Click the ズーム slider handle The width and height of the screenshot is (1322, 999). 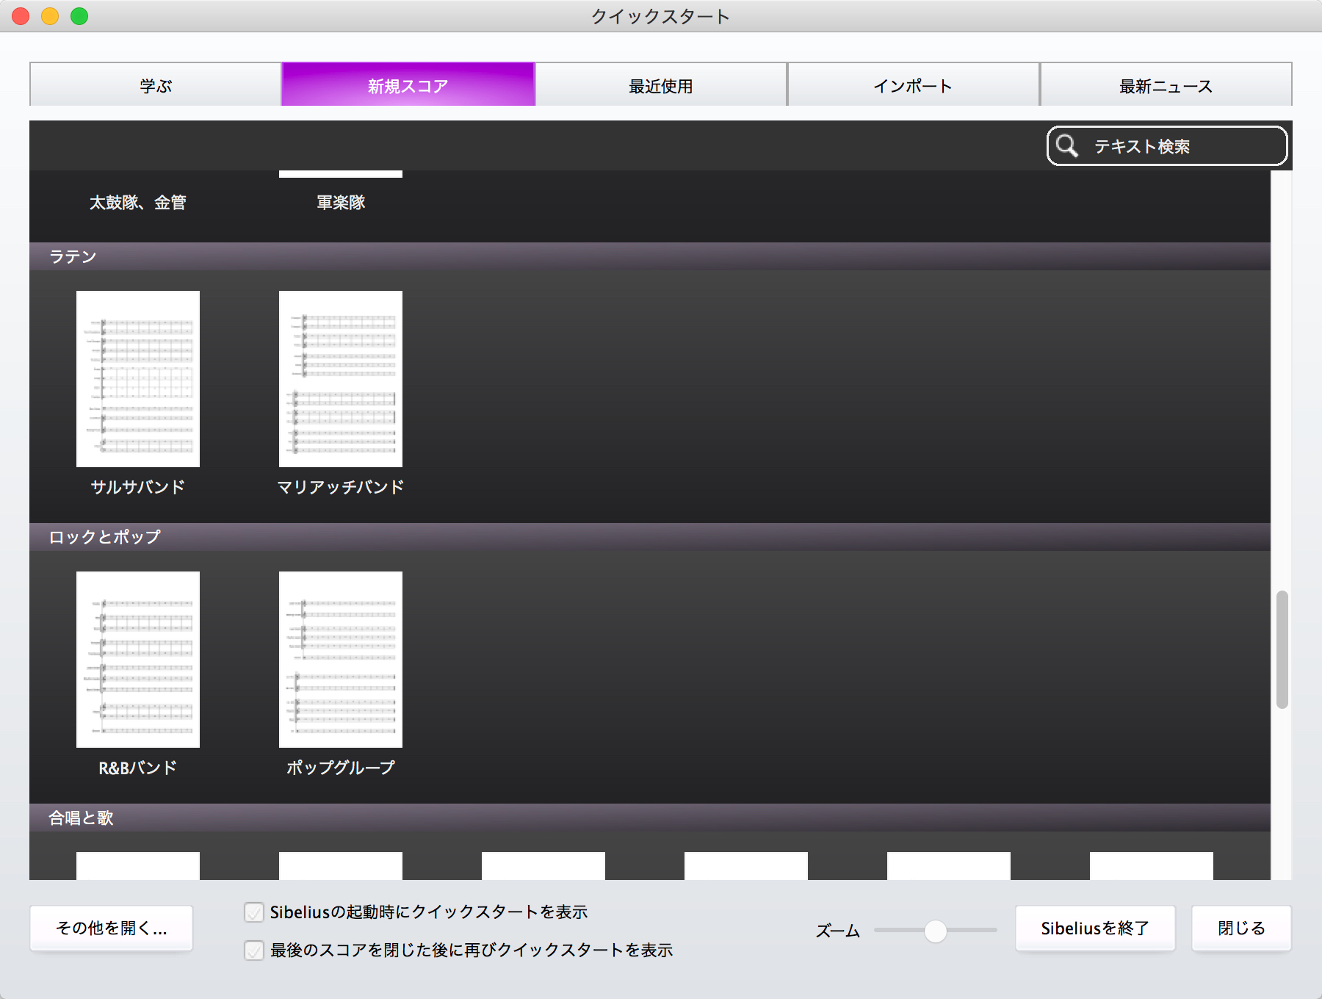[935, 931]
